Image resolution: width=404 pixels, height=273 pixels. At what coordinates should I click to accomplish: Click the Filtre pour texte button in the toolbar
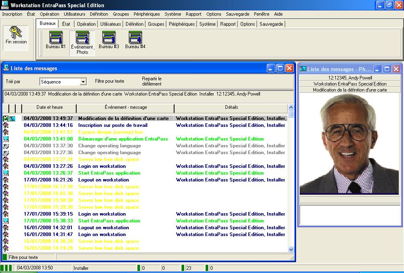[110, 81]
